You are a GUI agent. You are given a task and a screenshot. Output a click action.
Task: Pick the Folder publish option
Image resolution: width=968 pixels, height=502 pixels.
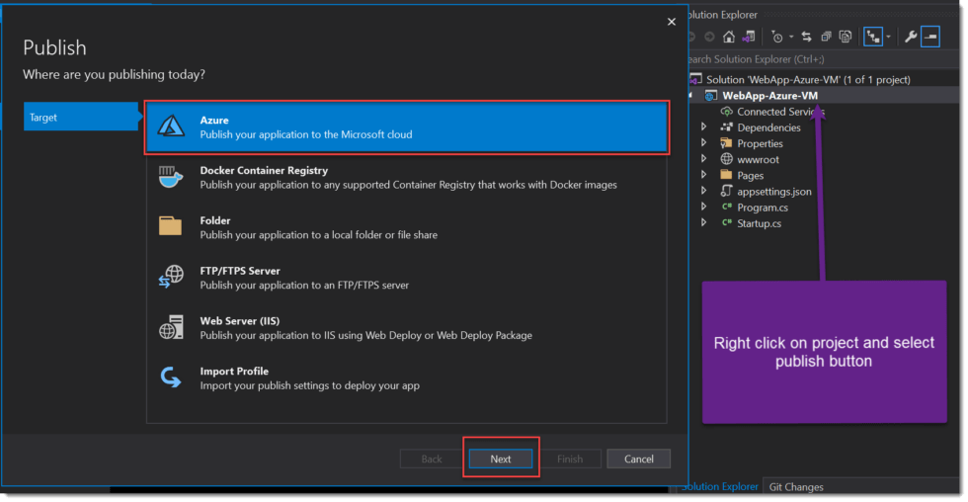[407, 227]
